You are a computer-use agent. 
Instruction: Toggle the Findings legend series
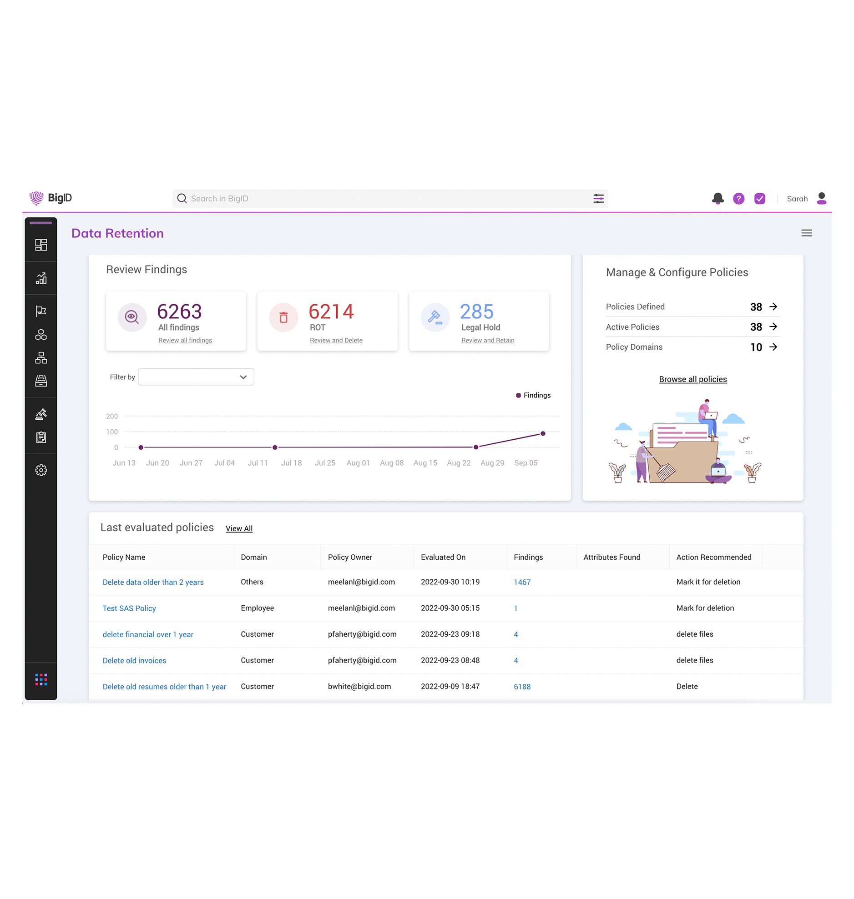533,395
